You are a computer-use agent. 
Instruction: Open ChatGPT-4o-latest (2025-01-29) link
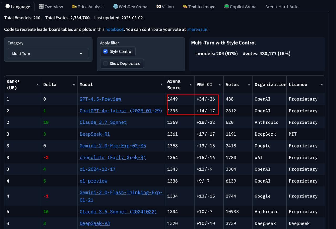tap(121, 111)
